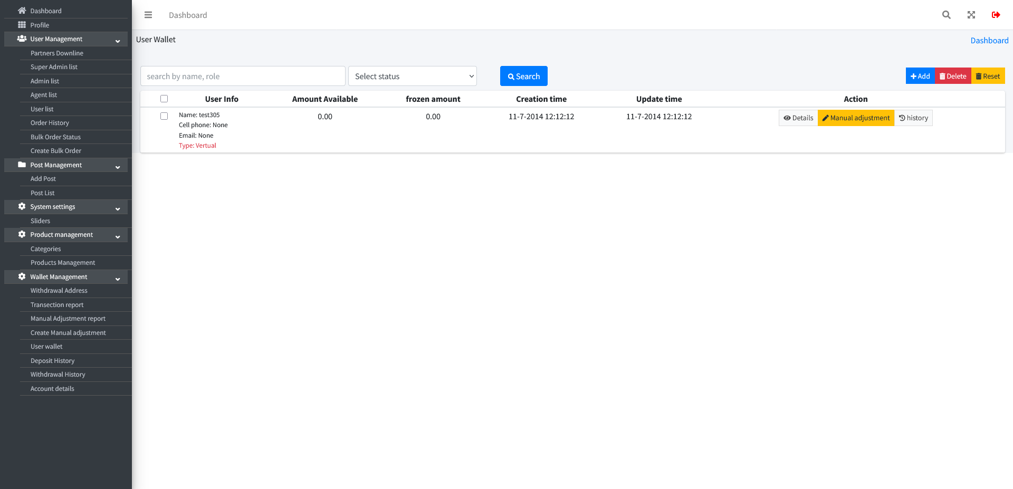
Task: Focus the search by name, role field
Action: tap(243, 76)
